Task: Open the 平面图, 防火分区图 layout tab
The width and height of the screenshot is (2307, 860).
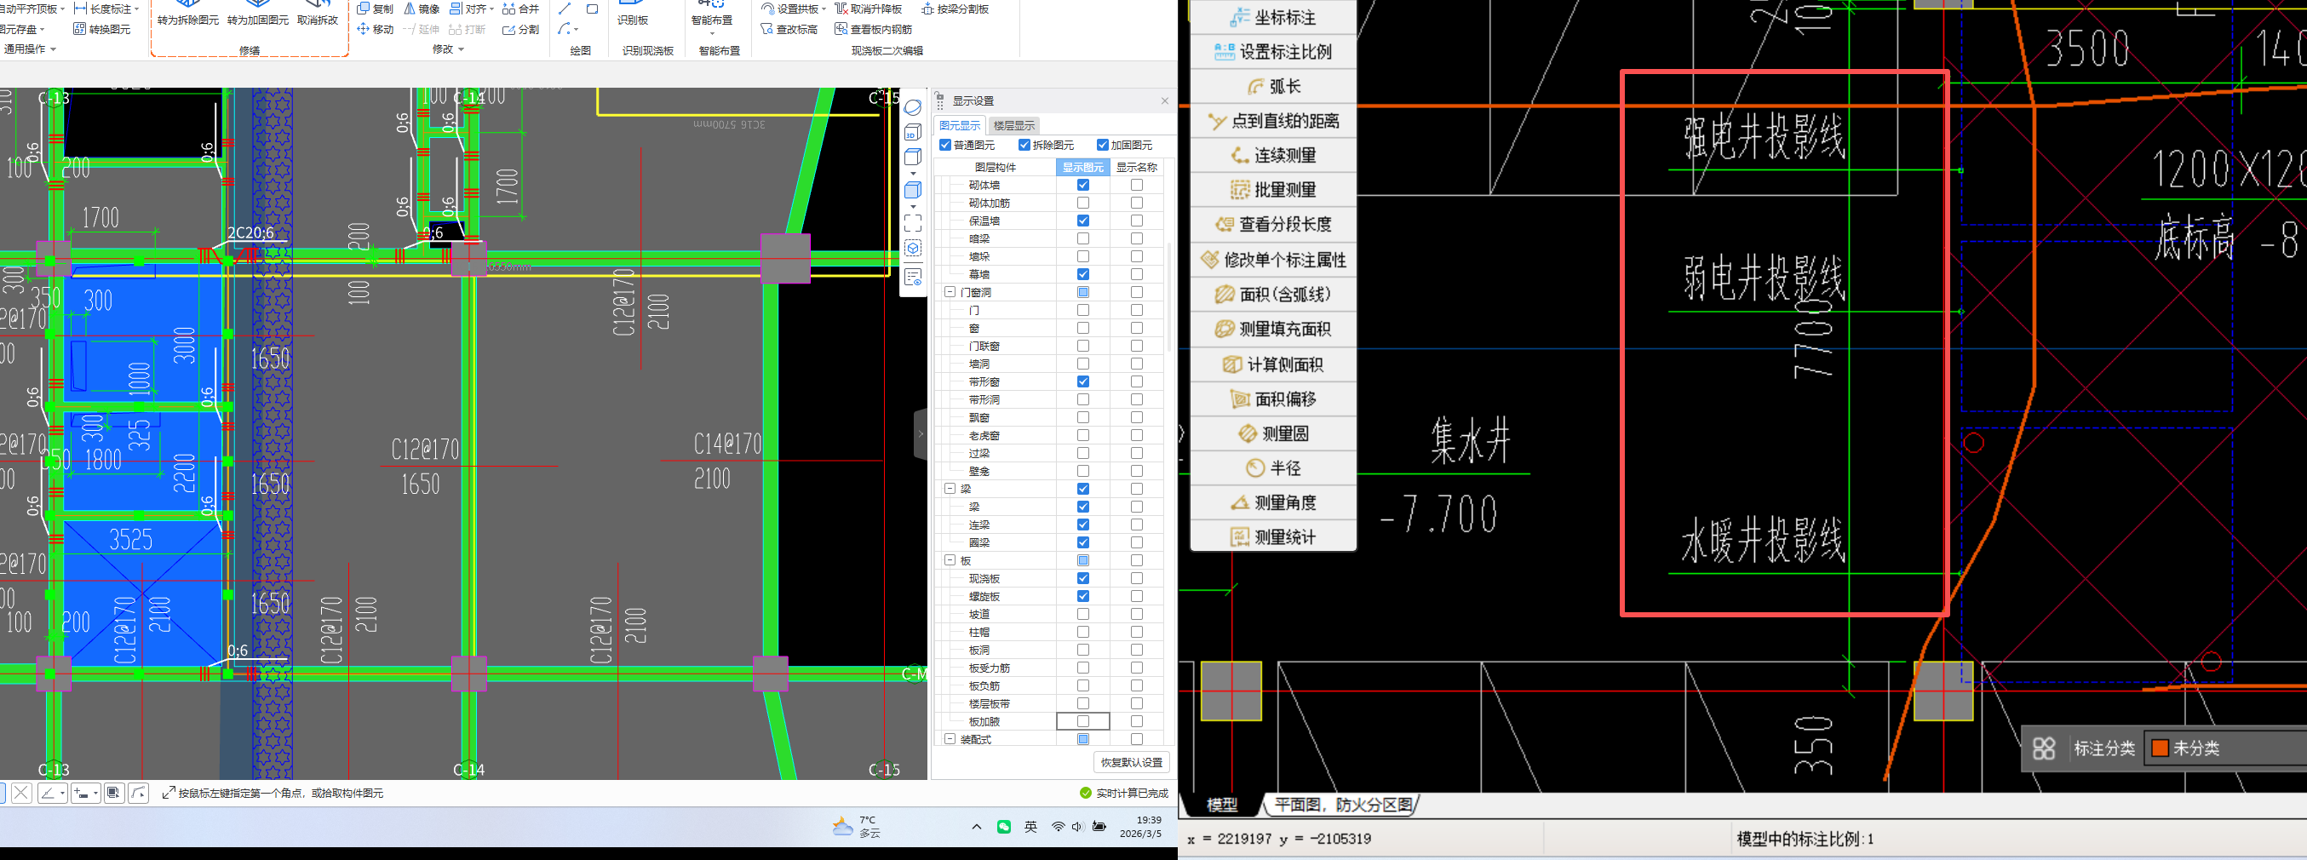Action: pos(1341,806)
